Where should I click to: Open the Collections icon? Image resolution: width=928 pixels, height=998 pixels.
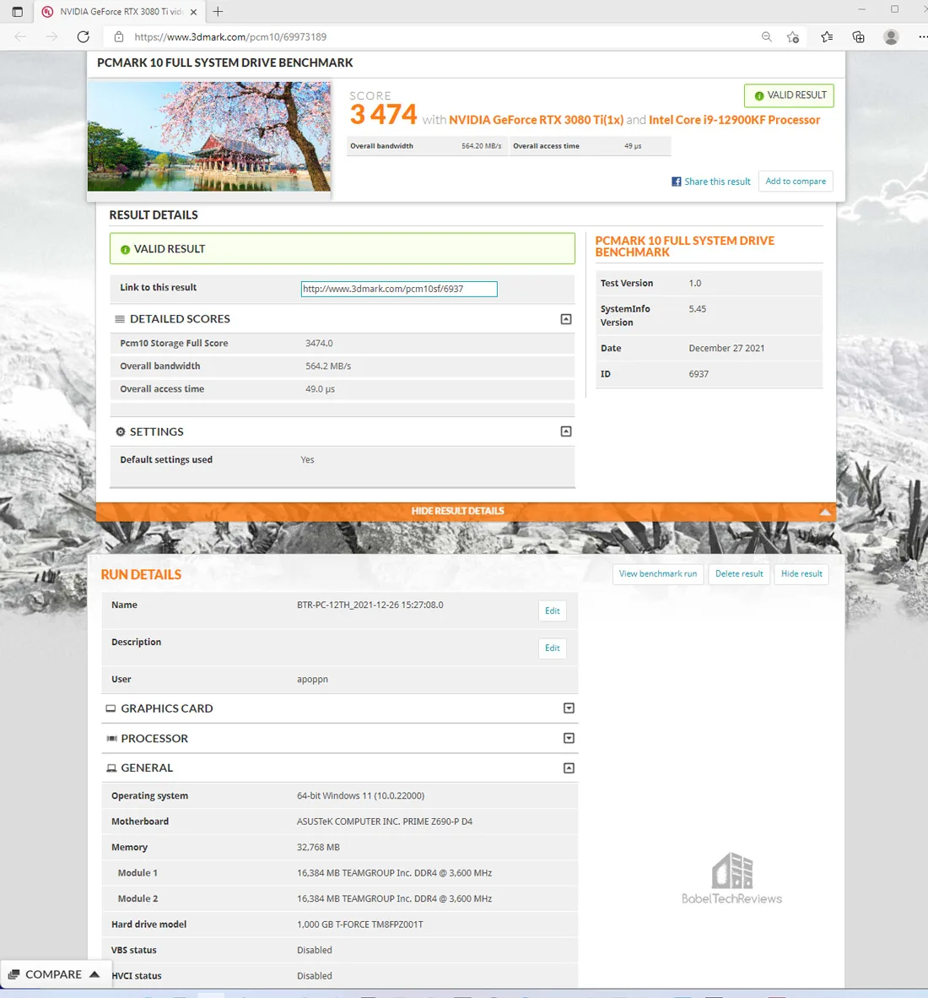(x=858, y=37)
